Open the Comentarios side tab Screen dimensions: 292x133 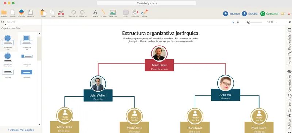coord(289,81)
